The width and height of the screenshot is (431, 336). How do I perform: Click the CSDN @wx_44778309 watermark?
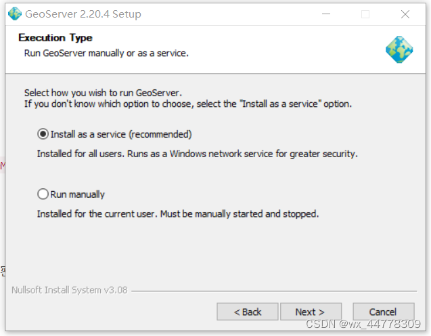363,324
